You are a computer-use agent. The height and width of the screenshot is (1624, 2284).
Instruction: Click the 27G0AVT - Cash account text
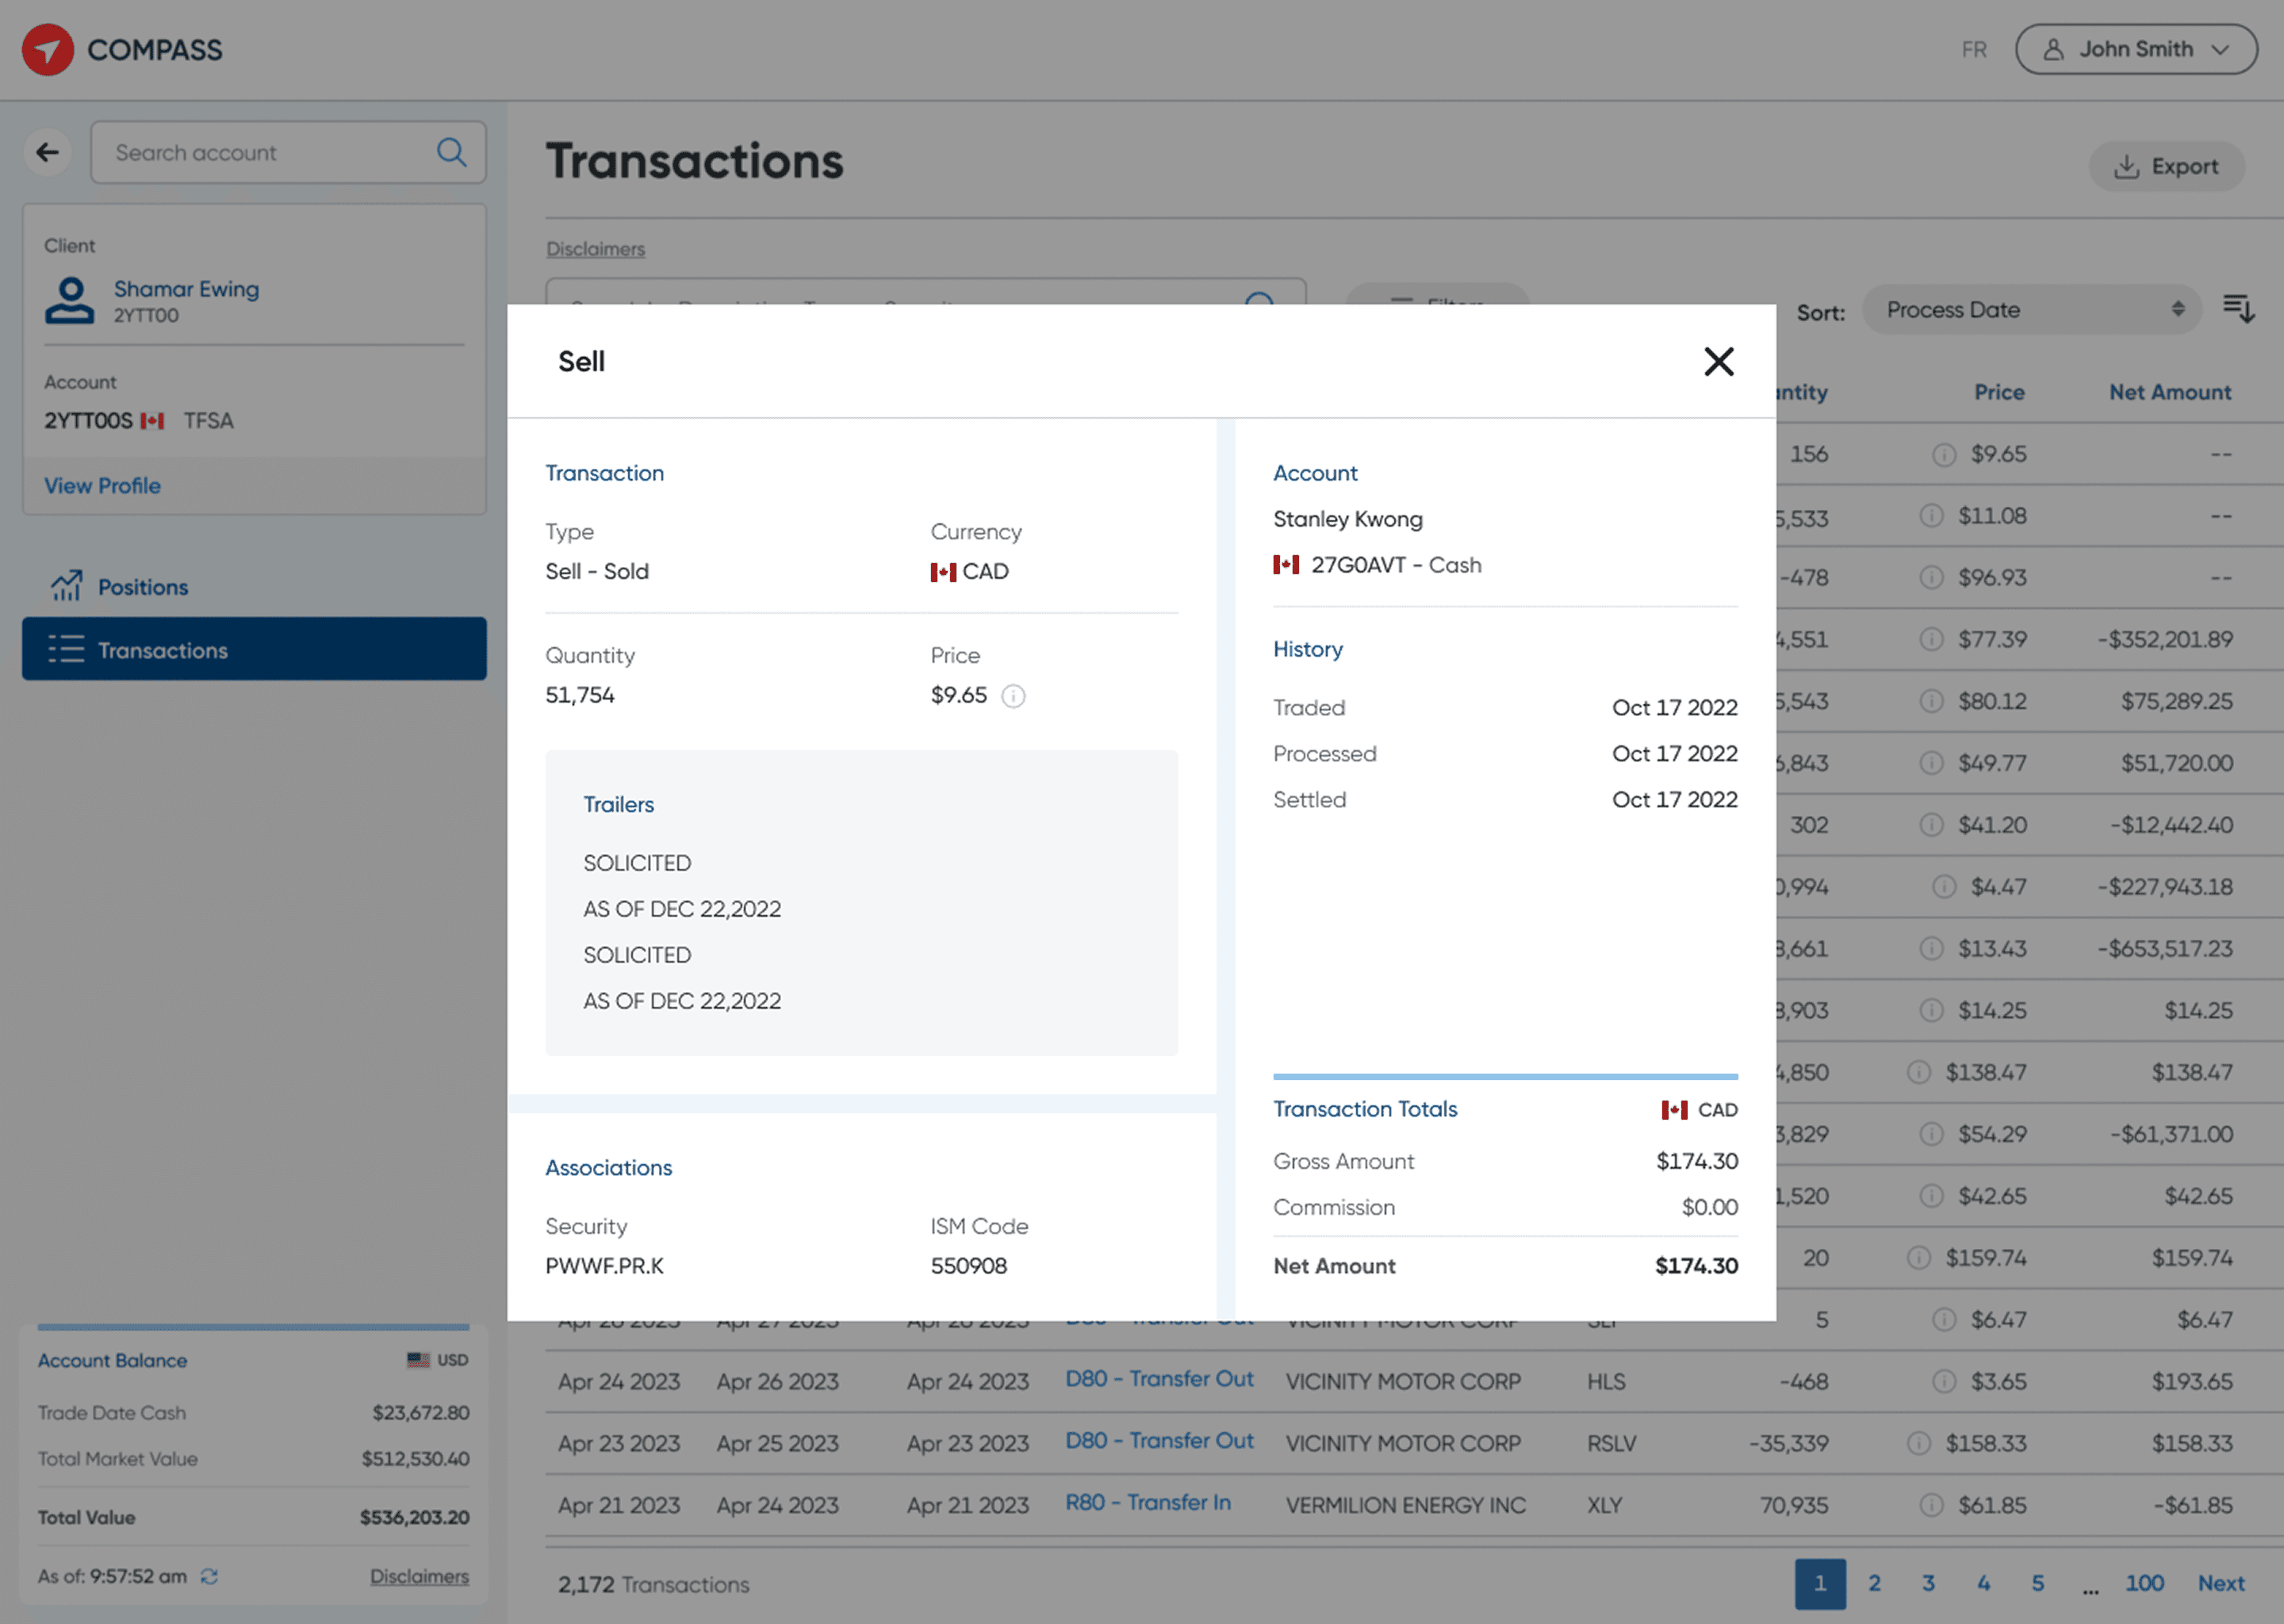click(1396, 565)
